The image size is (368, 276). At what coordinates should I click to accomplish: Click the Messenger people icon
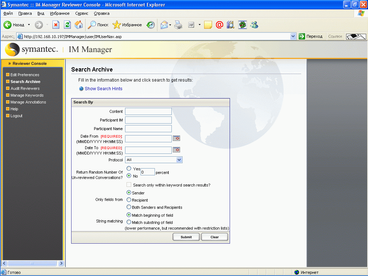tap(254, 25)
